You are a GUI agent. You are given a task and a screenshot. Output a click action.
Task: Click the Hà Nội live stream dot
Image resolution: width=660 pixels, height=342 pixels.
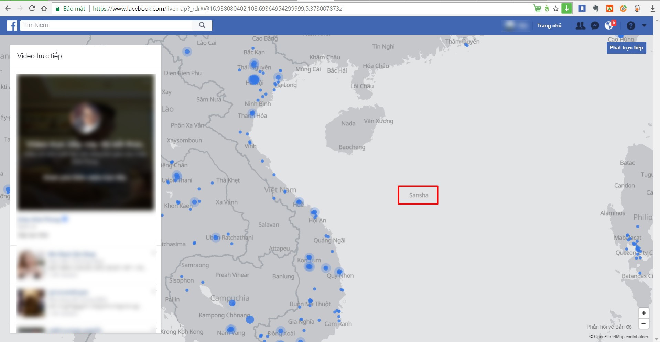254,80
